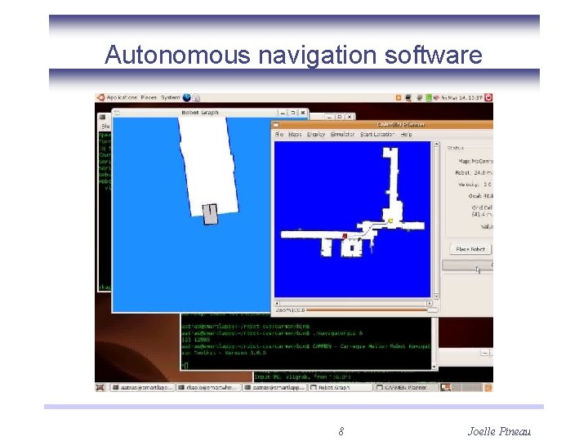Click the red power button icon
Screen dimensions: 588x441
tap(488, 97)
